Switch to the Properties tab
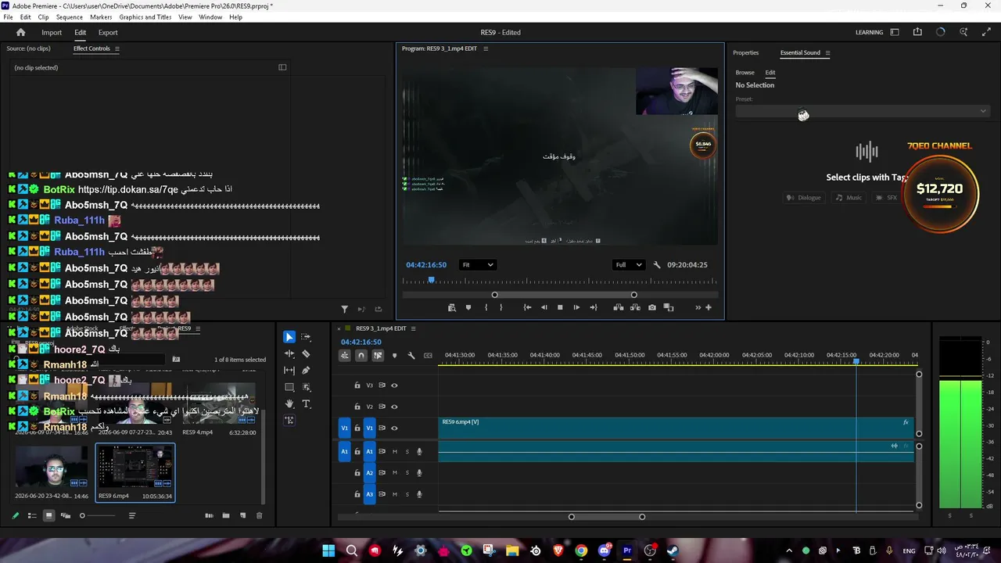Screen dimensions: 1001x563 point(745,53)
